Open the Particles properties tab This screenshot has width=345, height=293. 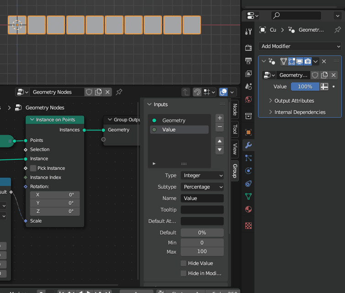(248, 158)
